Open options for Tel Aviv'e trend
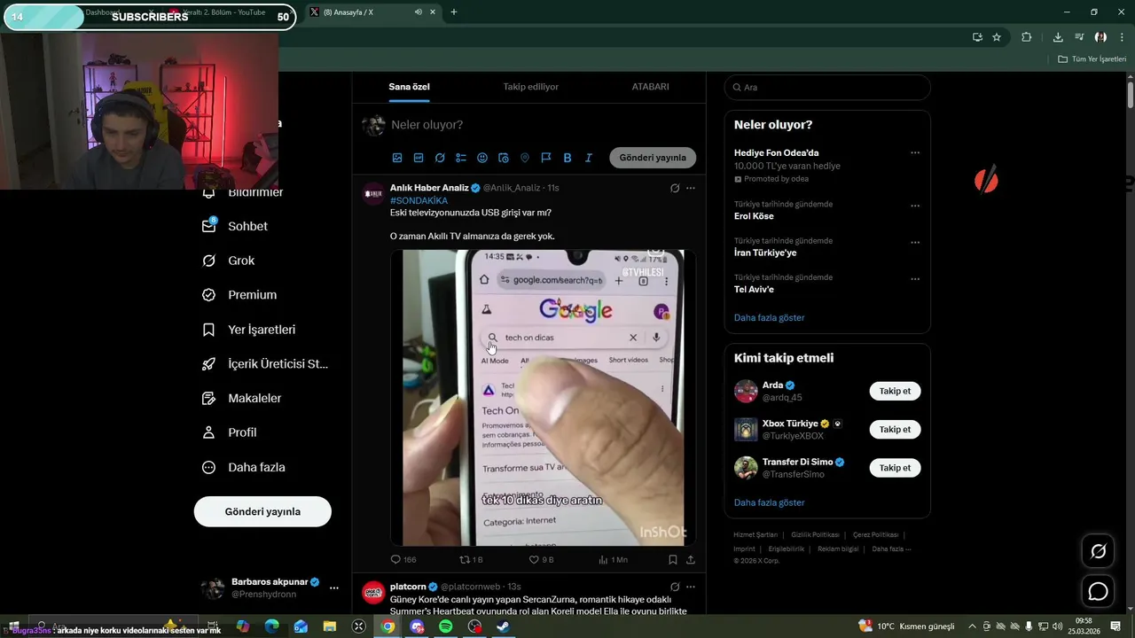This screenshot has width=1135, height=638. pos(915,279)
